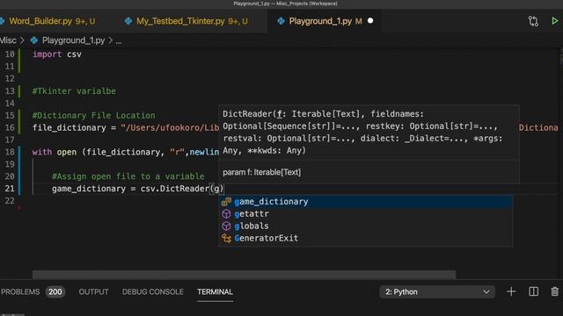
Task: Click file_dictionary variable on line 16
Action: click(x=69, y=127)
